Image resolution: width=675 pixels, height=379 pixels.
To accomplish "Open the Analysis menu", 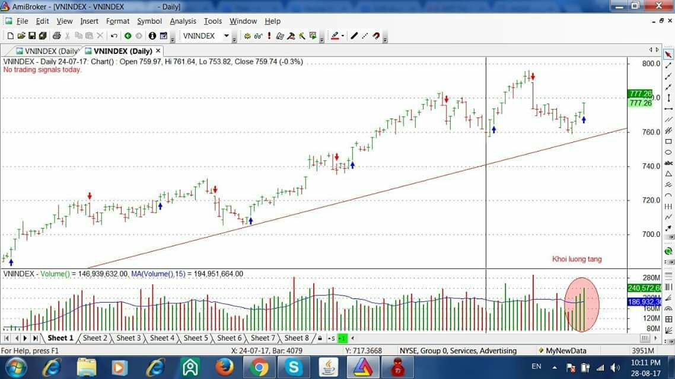I will pyautogui.click(x=183, y=21).
